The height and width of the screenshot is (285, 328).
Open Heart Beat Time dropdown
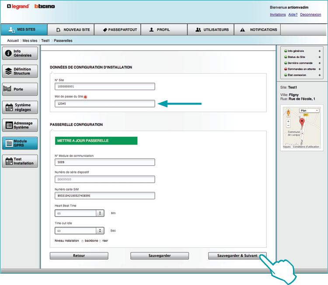(100, 213)
